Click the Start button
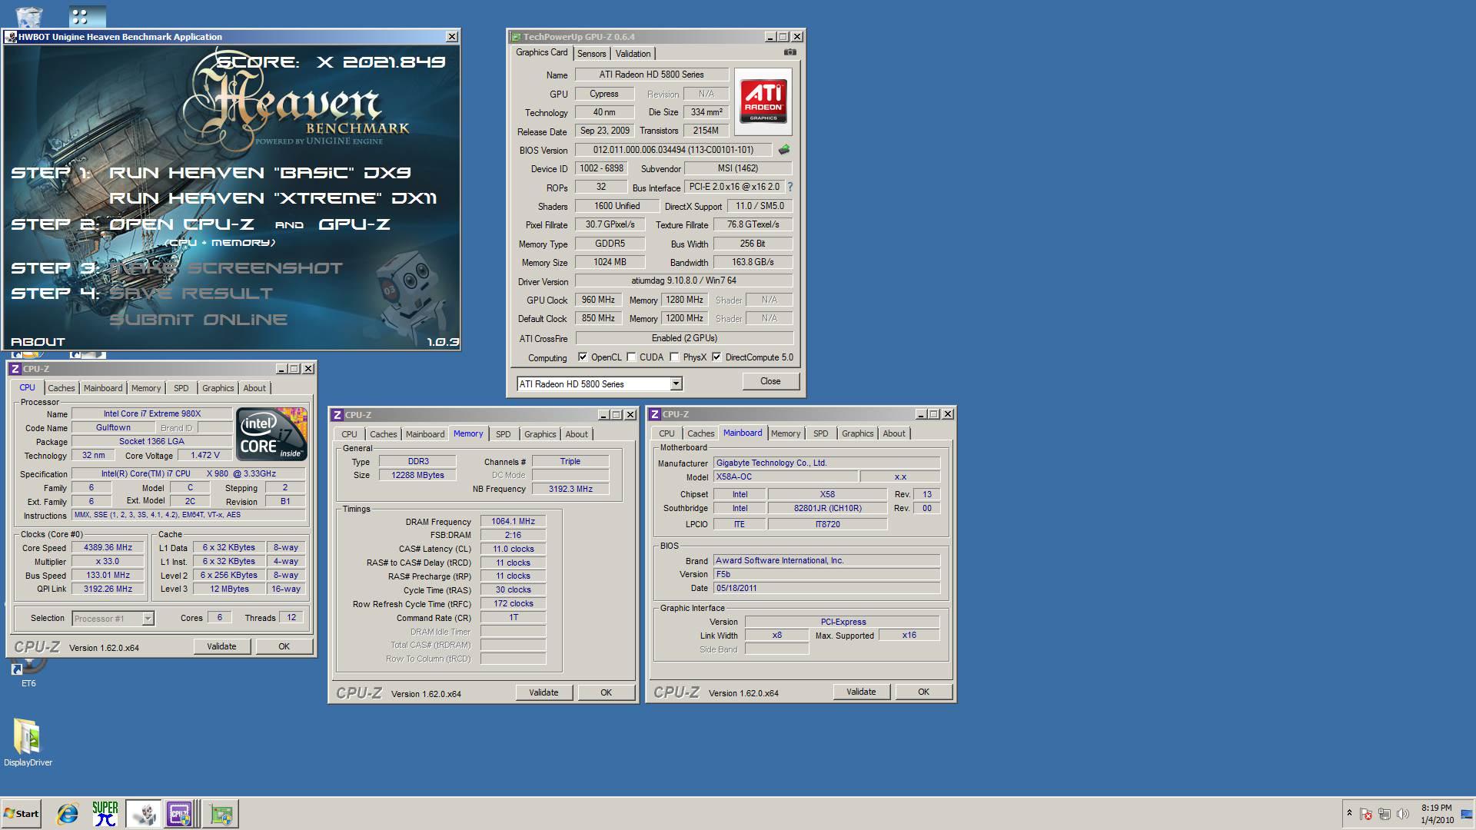The height and width of the screenshot is (830, 1476). tap(22, 814)
